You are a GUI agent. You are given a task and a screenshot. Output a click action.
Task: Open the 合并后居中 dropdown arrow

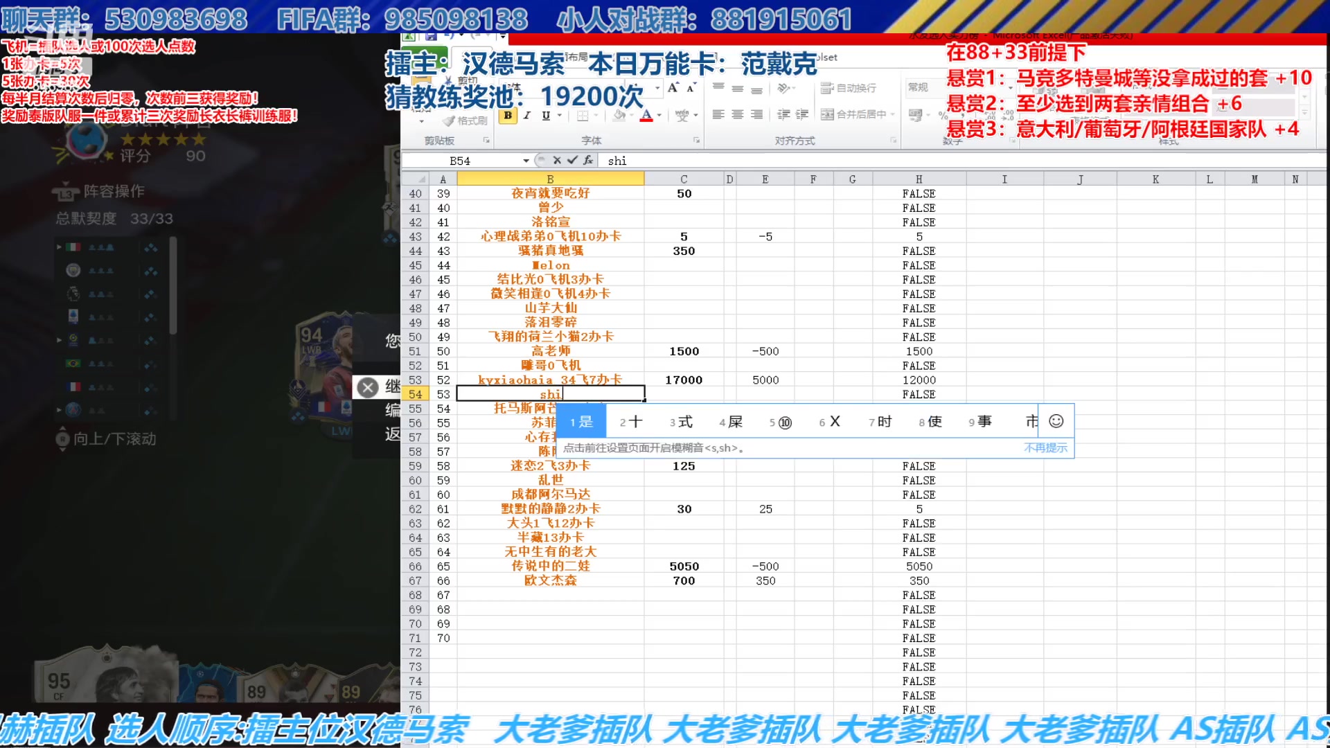(893, 114)
